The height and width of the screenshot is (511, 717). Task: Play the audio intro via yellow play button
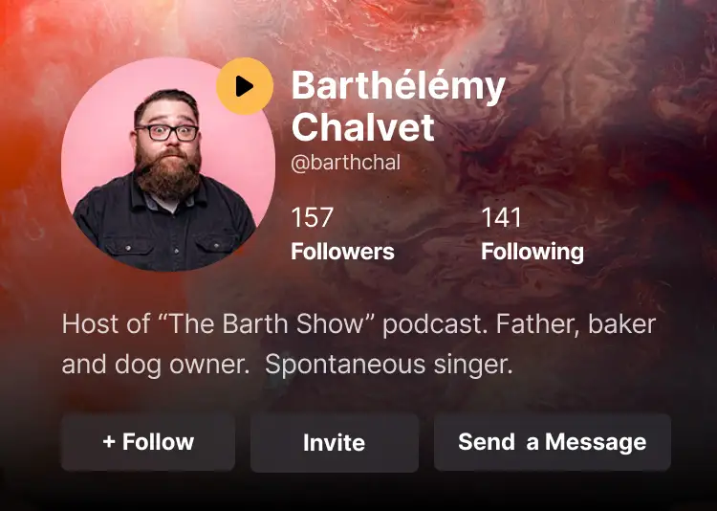pos(245,86)
